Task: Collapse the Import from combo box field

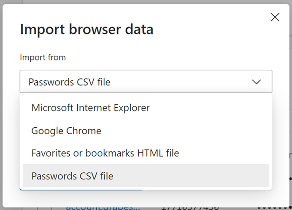Action: 139,82
